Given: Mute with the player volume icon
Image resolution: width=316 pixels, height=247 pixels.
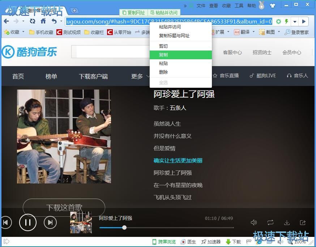Looking at the screenshot, I should pos(254,222).
